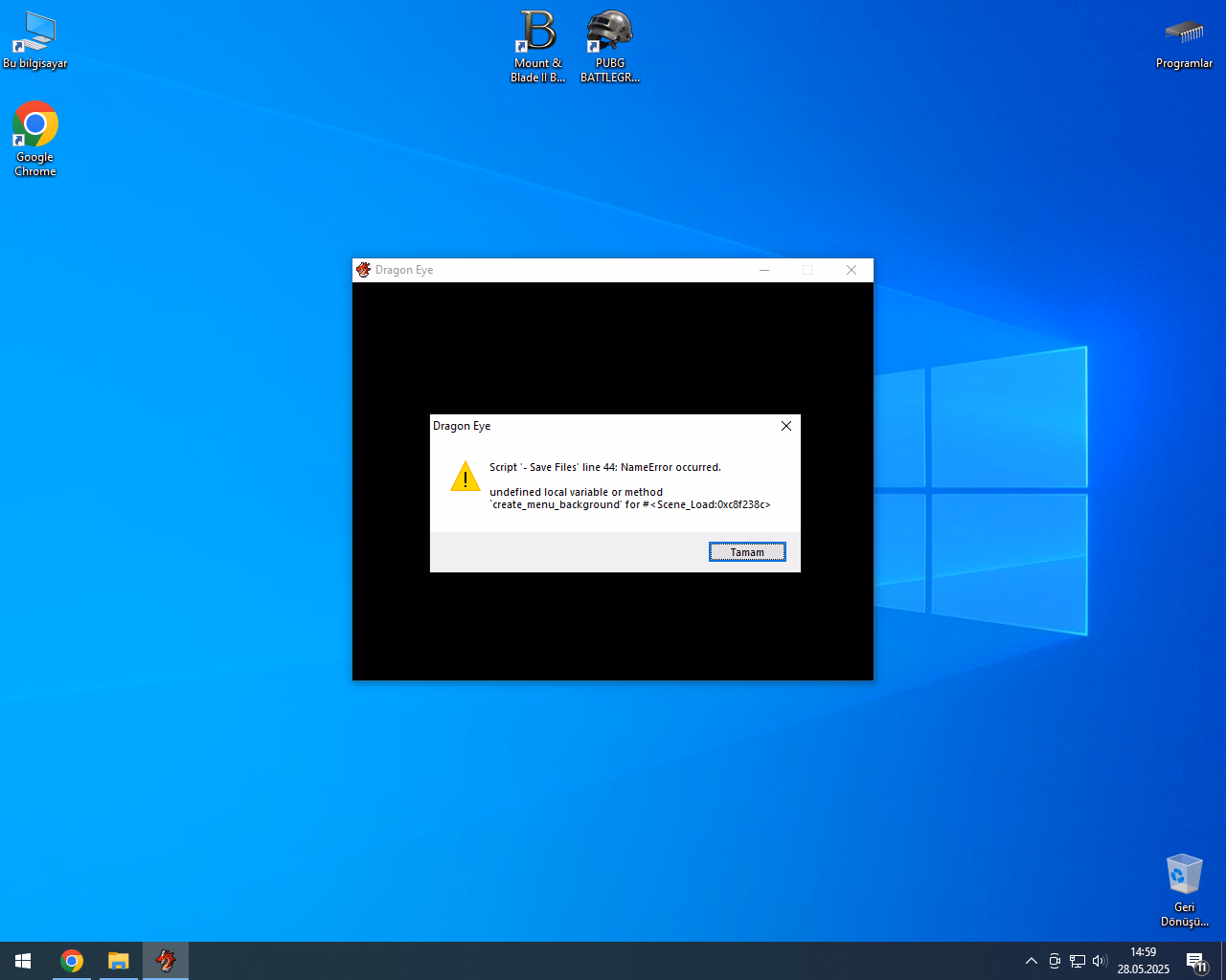
Task: Select the Mount & Blade II desktop shortcut
Action: click(x=537, y=46)
